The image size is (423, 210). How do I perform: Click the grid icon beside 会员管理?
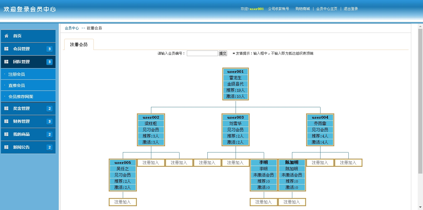tap(6, 49)
